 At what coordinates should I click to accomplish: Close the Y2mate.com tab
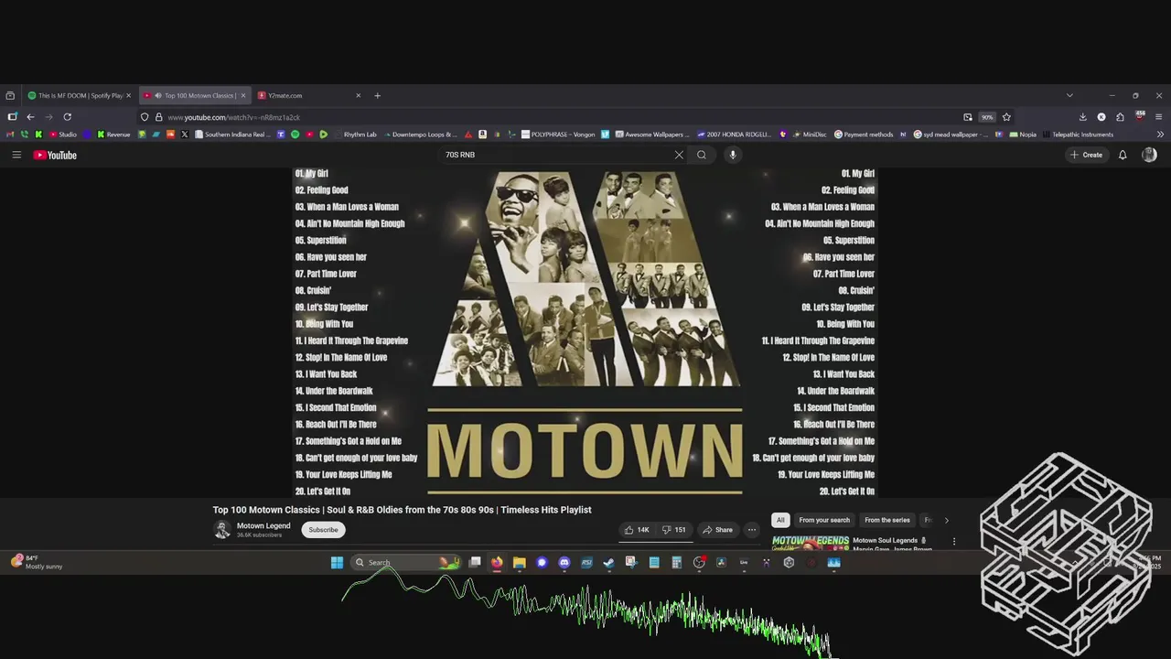(358, 95)
